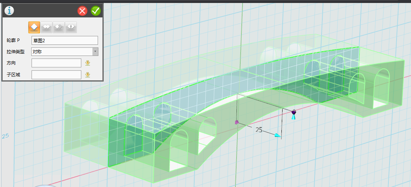This screenshot has height=187, width=411.
Task: Click the 轮廓 P field containing 草图2
Action: [x=64, y=40]
